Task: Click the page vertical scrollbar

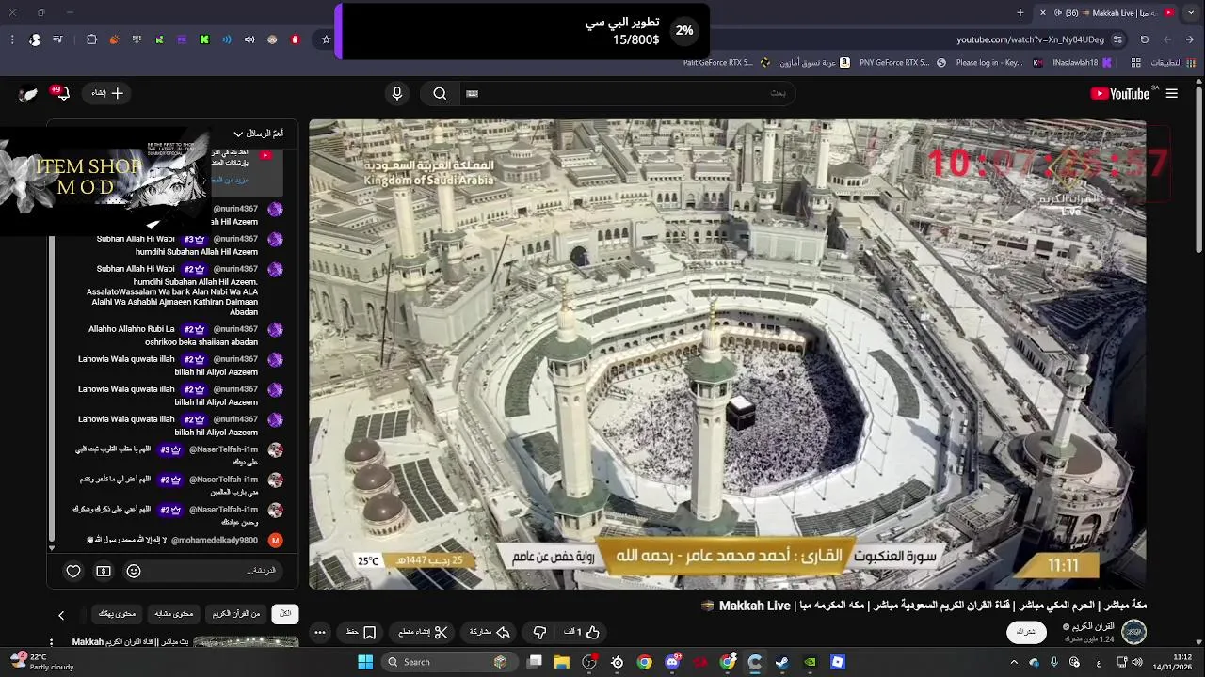Action: 1198,169
